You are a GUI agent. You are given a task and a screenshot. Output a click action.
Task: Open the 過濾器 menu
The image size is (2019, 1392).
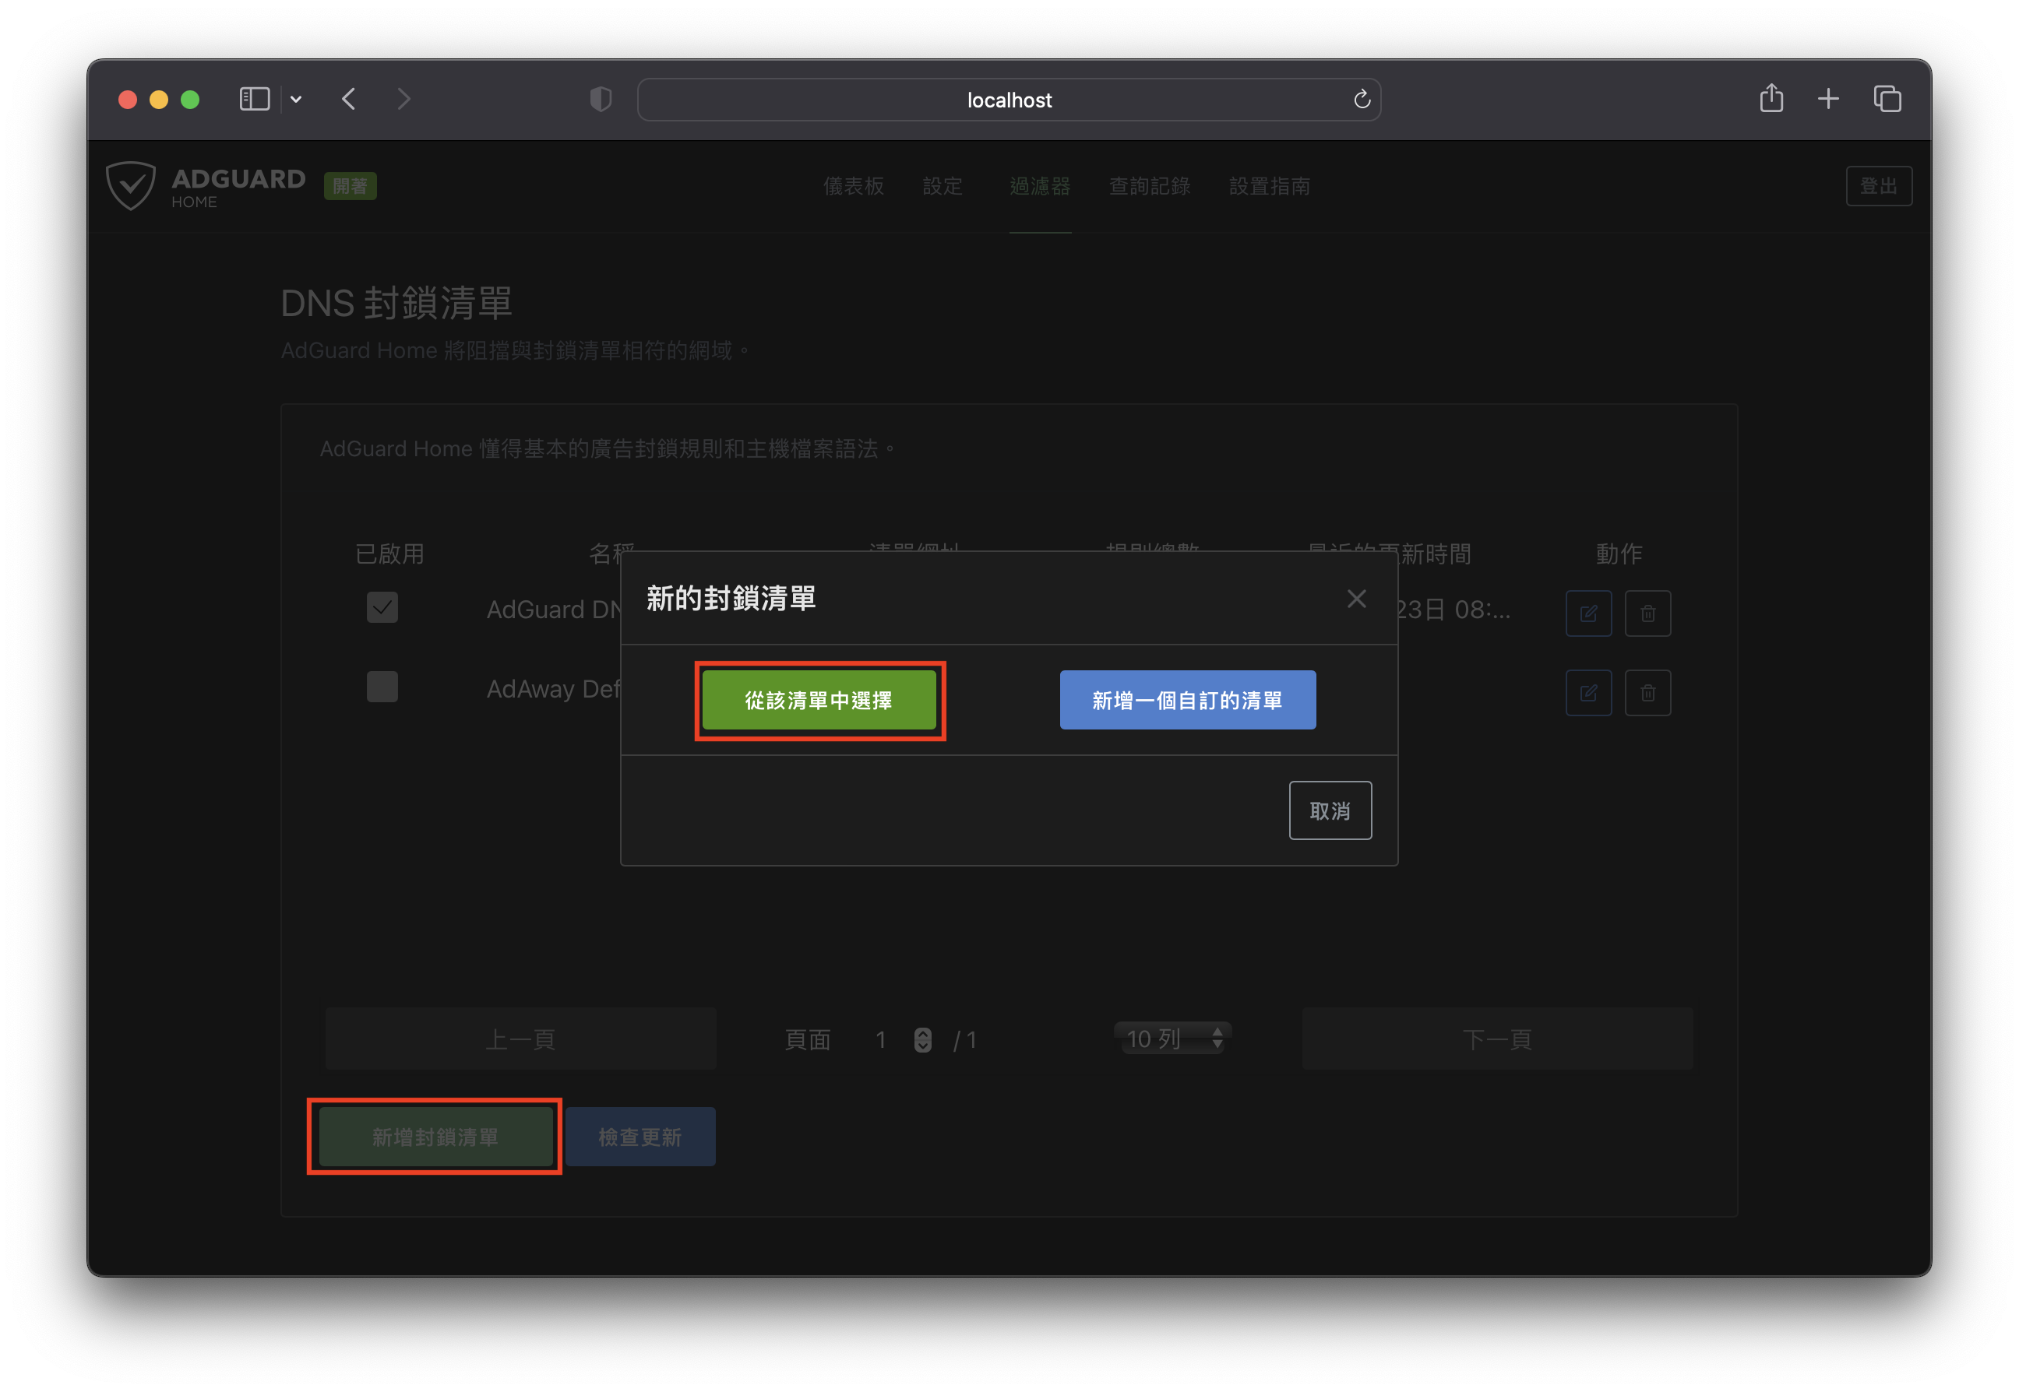pos(1039,186)
